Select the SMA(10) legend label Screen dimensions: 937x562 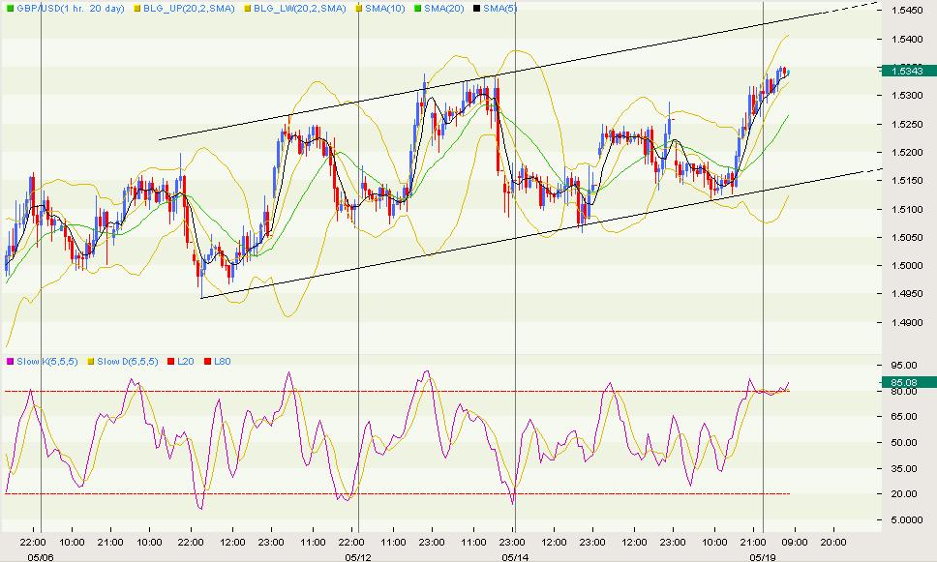[385, 9]
